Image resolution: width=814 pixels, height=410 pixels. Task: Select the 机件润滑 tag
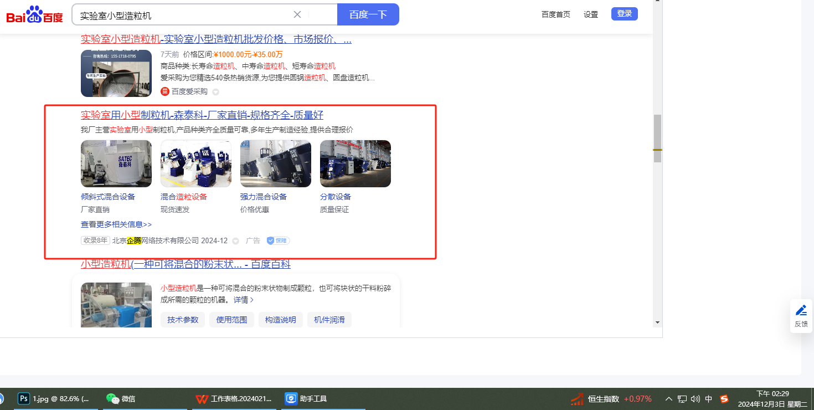tap(329, 320)
